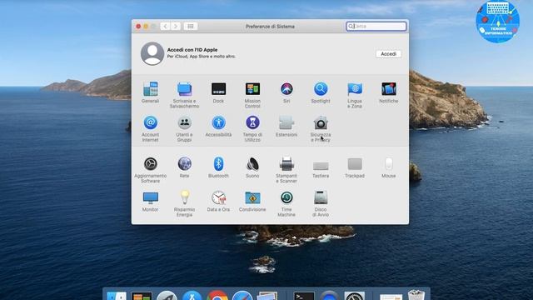
Task: Click the show-all grid button
Action: tap(191, 26)
